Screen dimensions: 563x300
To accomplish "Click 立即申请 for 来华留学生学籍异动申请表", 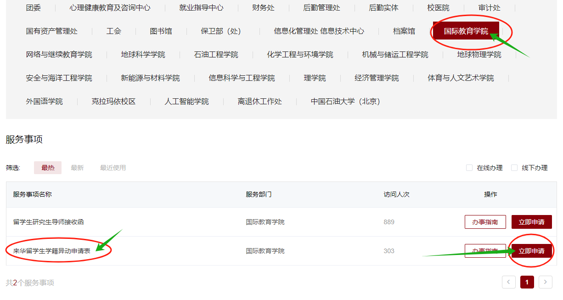I will (x=531, y=251).
